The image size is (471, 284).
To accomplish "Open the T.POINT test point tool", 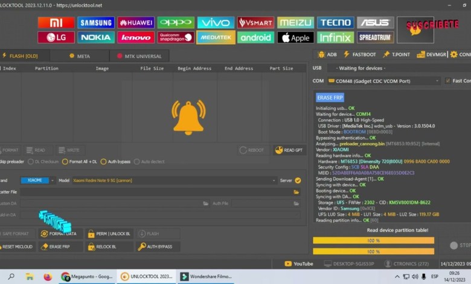I will tap(397, 54).
